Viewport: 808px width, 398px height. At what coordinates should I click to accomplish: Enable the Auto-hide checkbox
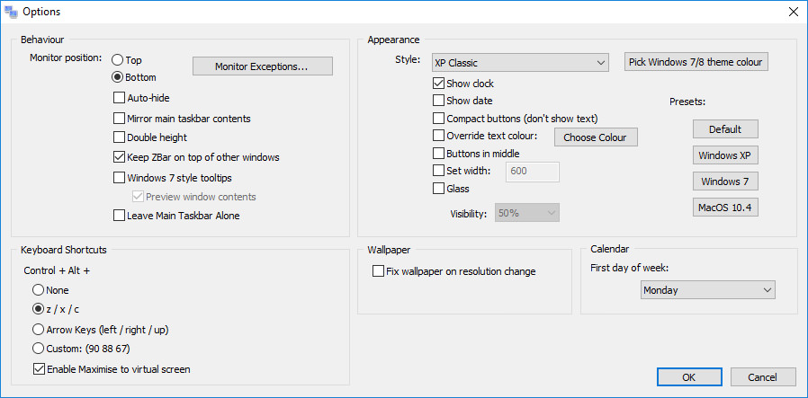(119, 97)
